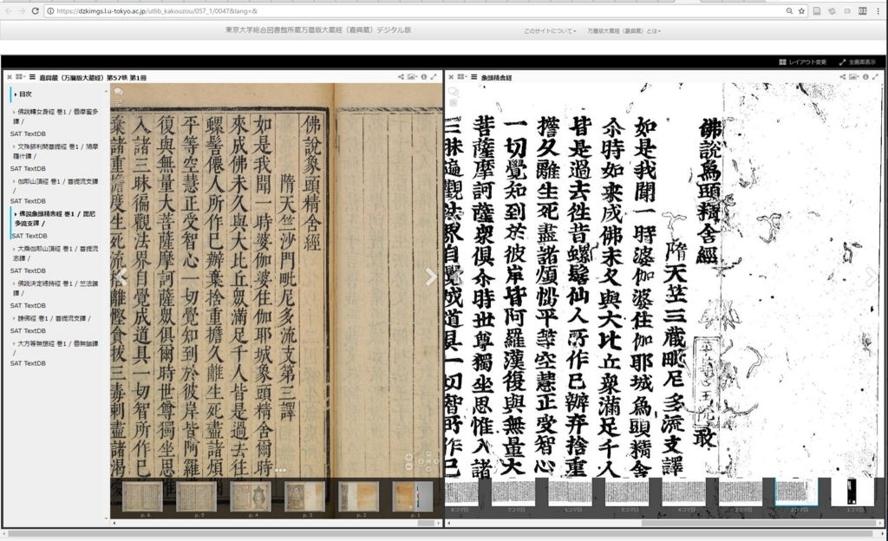Zoom in with plus icon in left viewer

409,457
